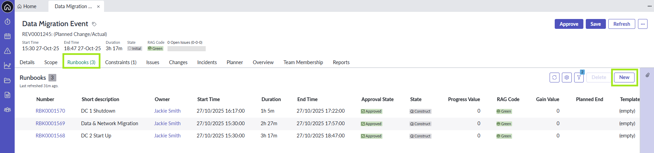The width and height of the screenshot is (654, 153).
Task: Click the warning triangle sidebar icon
Action: coord(8,51)
